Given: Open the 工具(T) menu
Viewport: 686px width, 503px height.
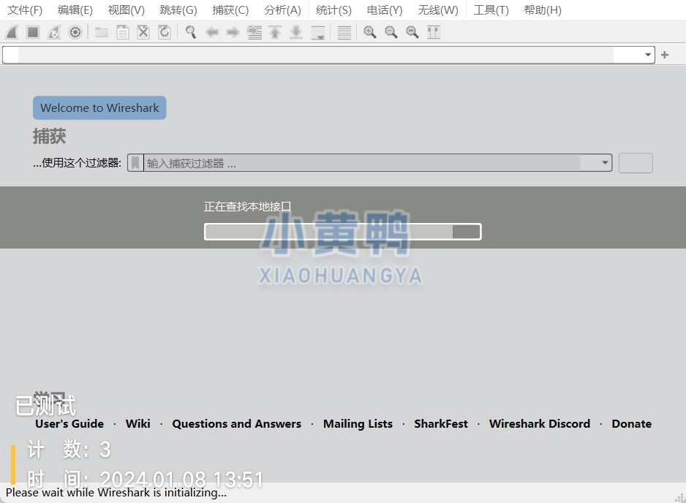Looking at the screenshot, I should point(491,10).
